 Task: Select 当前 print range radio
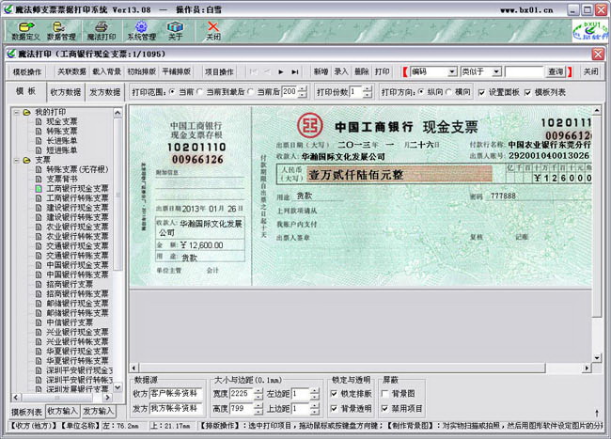point(172,92)
